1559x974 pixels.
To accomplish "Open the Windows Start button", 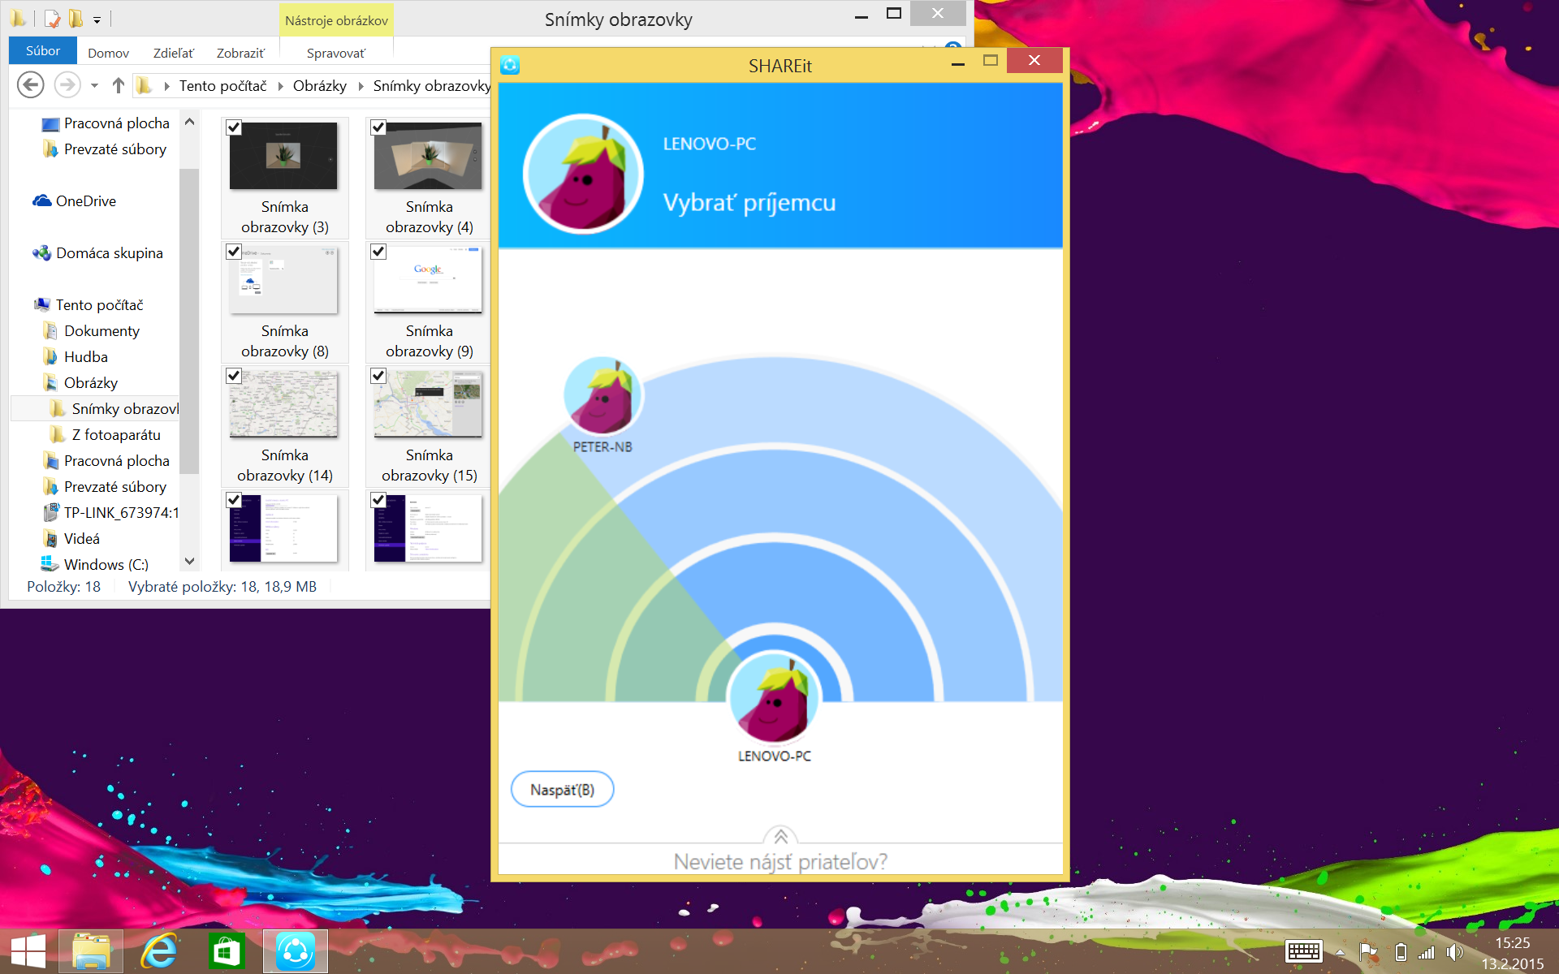I will (28, 951).
